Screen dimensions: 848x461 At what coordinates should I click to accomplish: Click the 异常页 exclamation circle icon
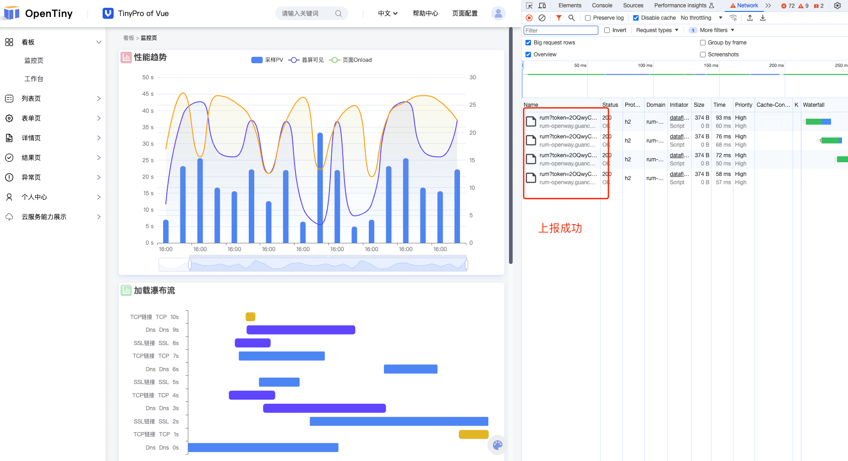tap(9, 177)
